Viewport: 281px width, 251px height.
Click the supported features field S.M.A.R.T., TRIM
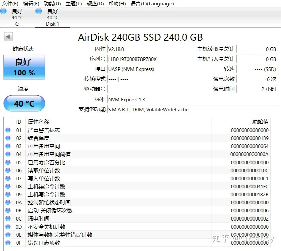(x=193, y=109)
